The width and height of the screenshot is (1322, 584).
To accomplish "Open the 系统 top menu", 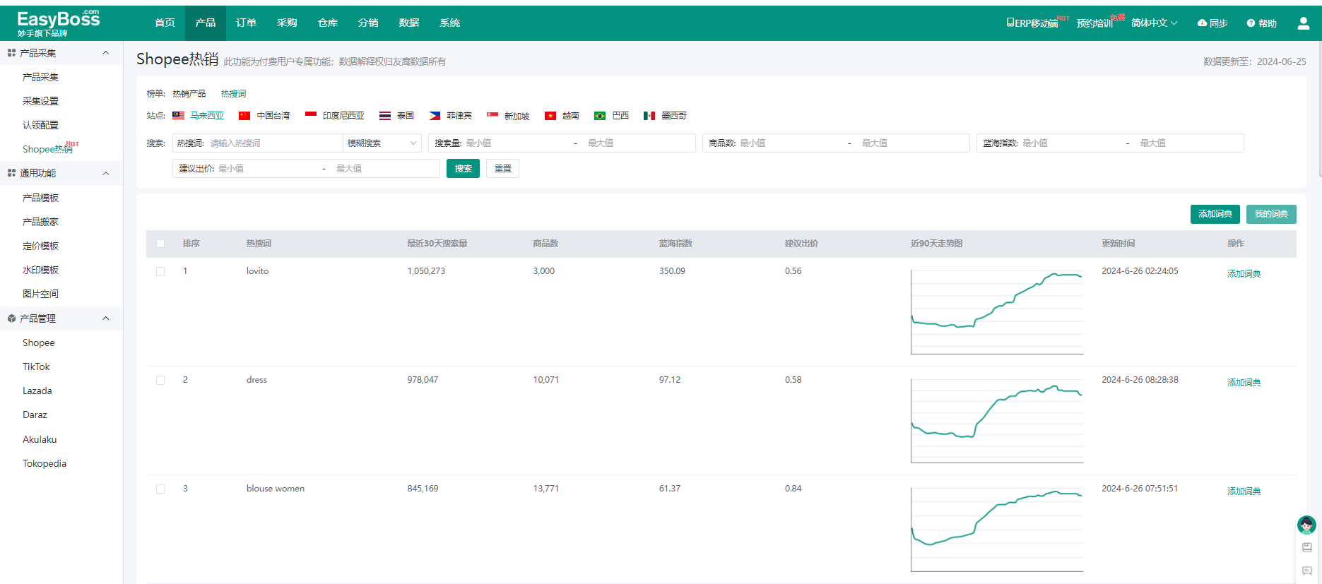I will (x=450, y=23).
